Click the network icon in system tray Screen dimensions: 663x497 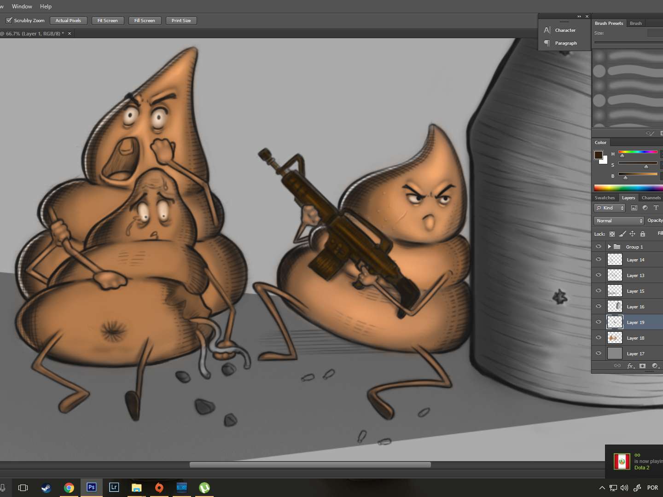click(613, 488)
